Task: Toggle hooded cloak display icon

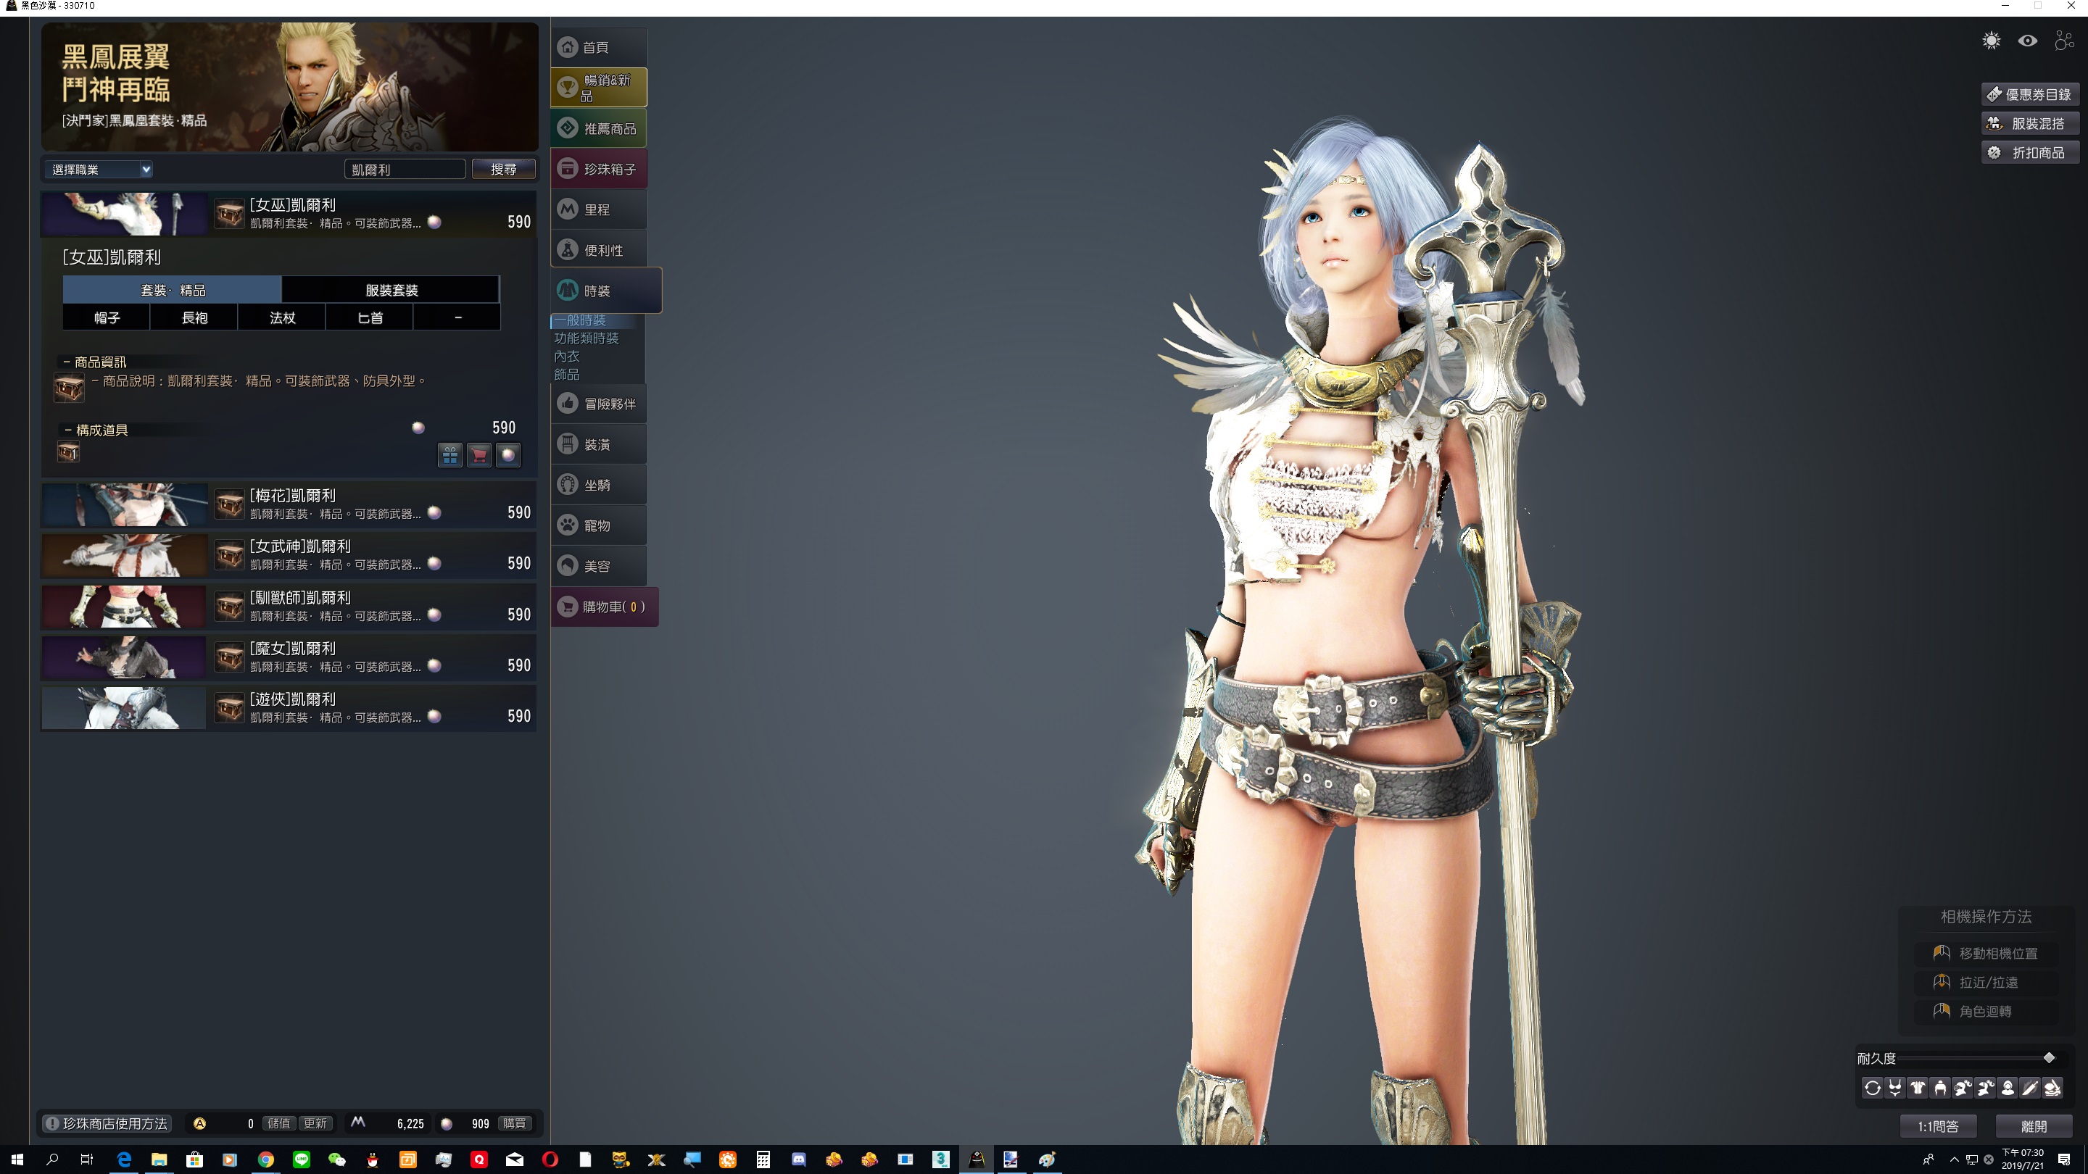Action: pyautogui.click(x=2008, y=1088)
